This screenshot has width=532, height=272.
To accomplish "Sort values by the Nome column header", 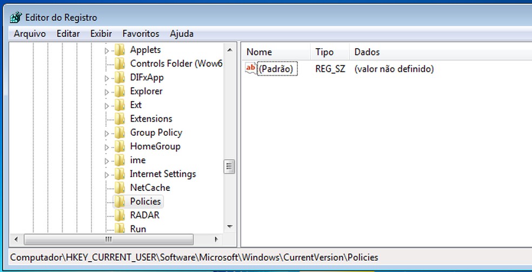I will [x=259, y=52].
